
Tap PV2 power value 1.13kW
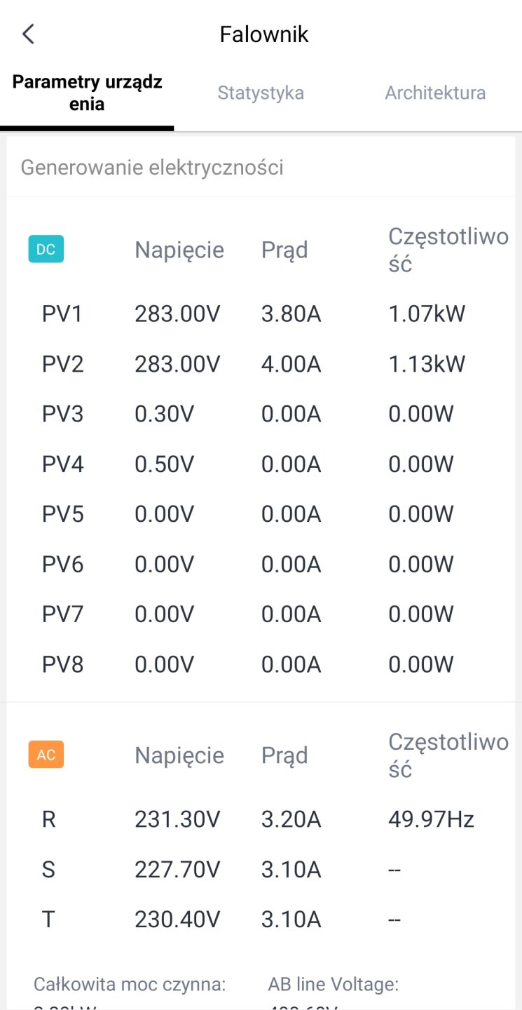427,364
